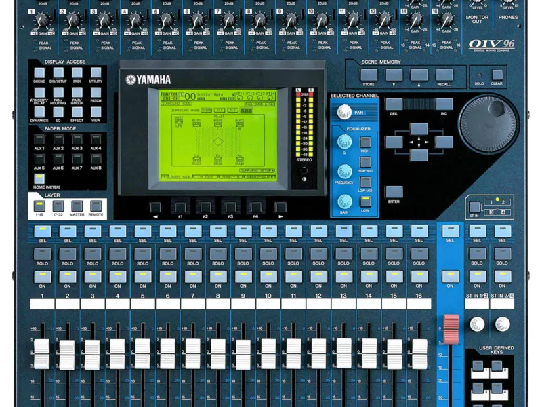Open the SCENE display access button
Image resolution: width=542 pixels, height=407 pixels.
(39, 73)
